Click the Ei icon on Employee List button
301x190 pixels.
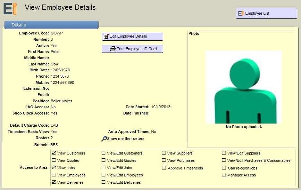241,14
